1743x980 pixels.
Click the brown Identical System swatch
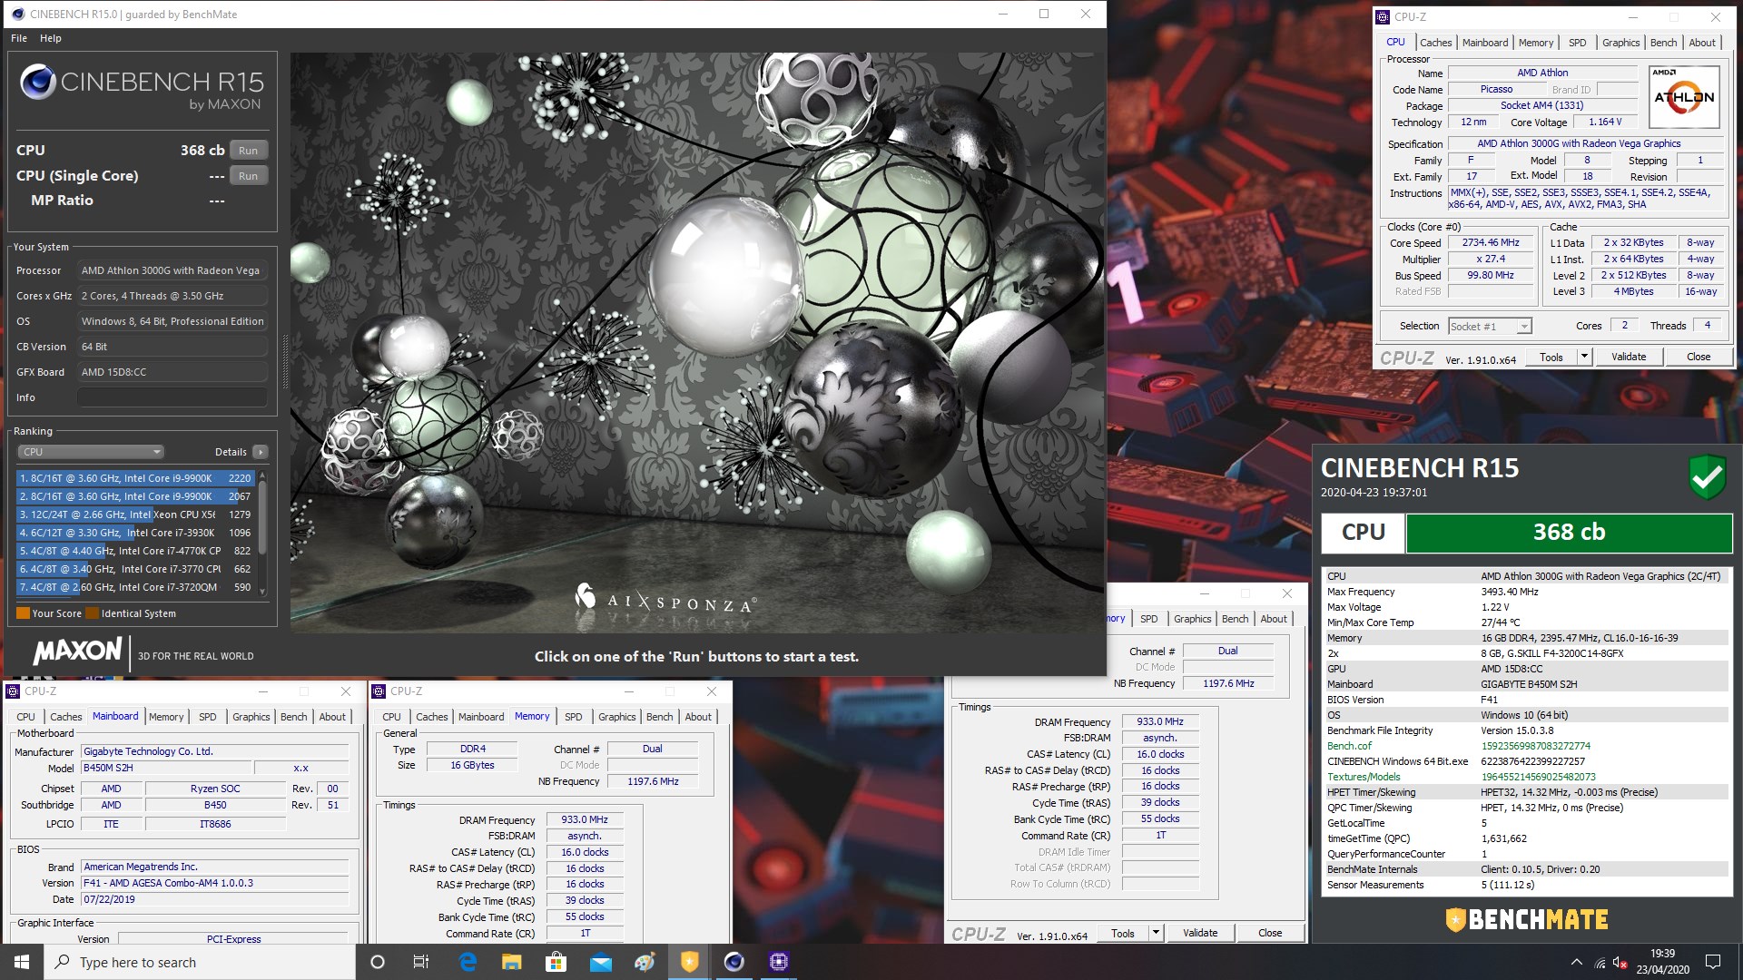(x=92, y=613)
